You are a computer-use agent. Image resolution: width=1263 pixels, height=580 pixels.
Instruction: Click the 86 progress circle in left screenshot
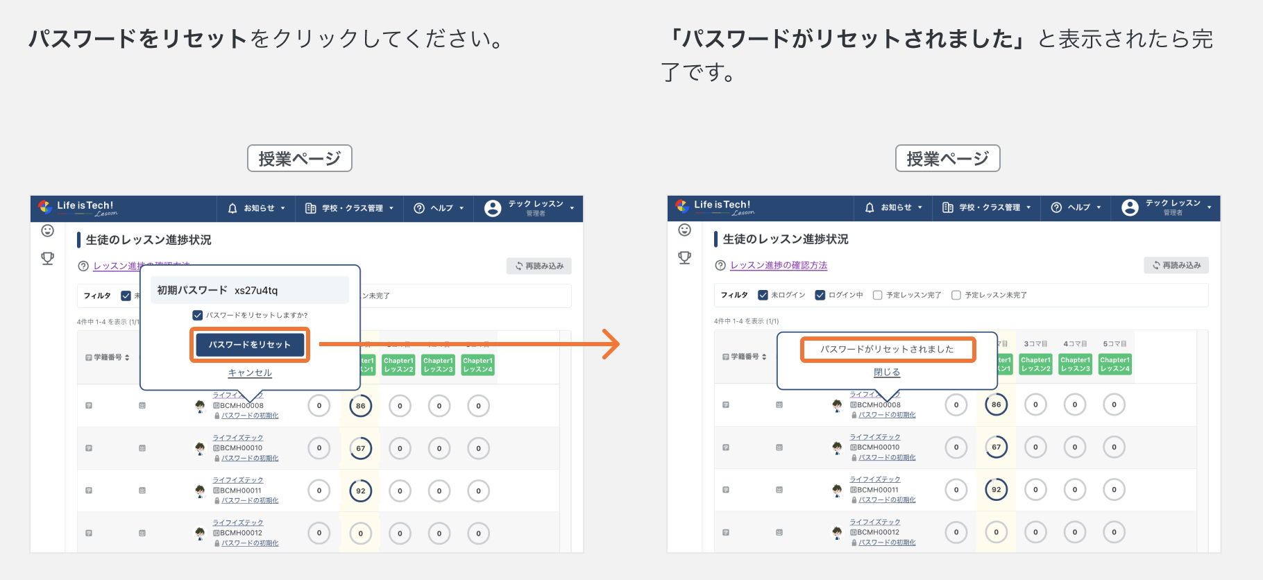click(361, 406)
